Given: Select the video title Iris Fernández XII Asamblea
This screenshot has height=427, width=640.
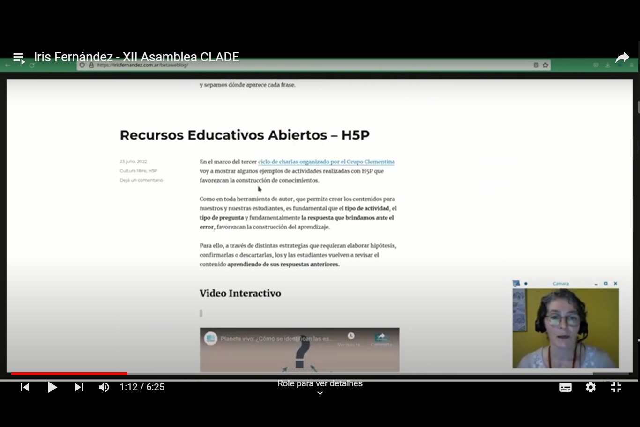Looking at the screenshot, I should click(136, 57).
